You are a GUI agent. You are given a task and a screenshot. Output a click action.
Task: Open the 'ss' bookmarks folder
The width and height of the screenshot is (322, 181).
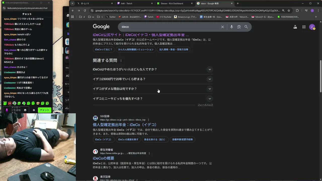91,17
